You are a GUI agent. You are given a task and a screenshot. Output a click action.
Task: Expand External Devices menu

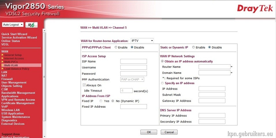coord(13,124)
